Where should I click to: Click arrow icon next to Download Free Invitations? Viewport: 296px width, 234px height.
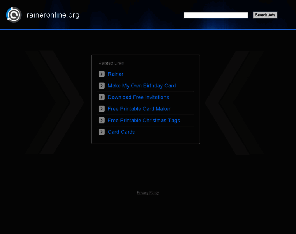(x=102, y=97)
